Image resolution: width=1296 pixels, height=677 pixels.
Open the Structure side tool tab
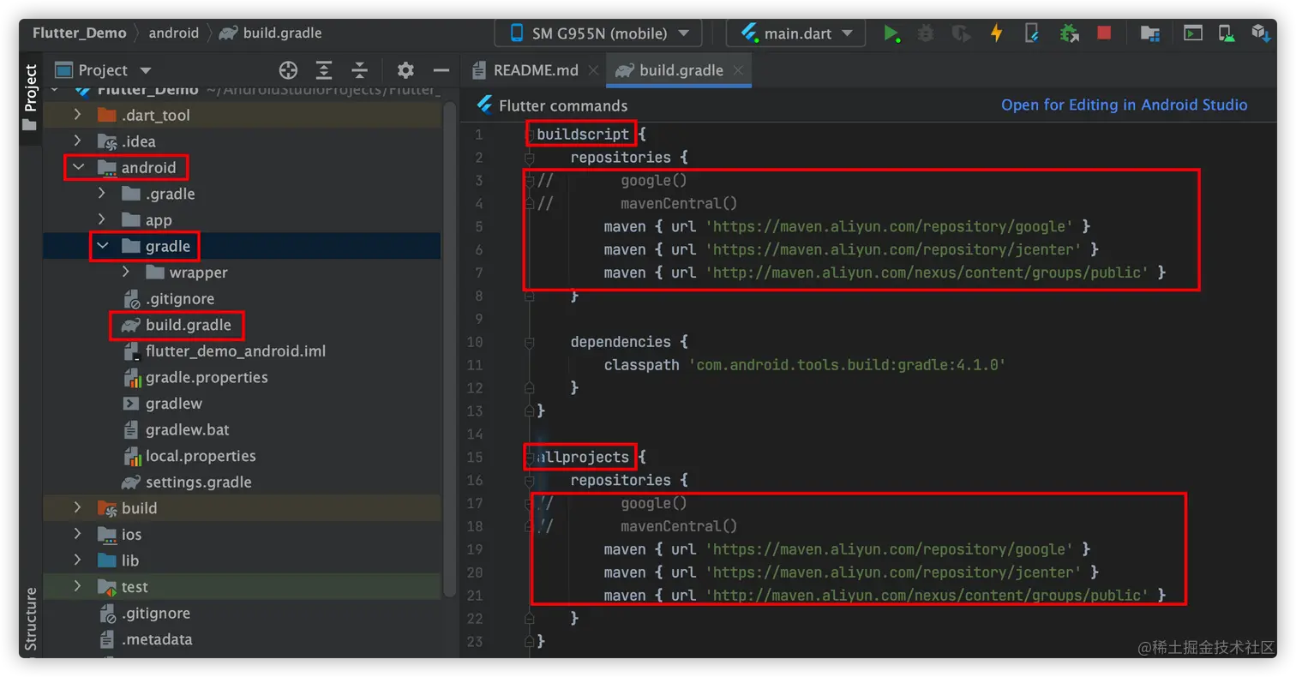pyautogui.click(x=30, y=620)
